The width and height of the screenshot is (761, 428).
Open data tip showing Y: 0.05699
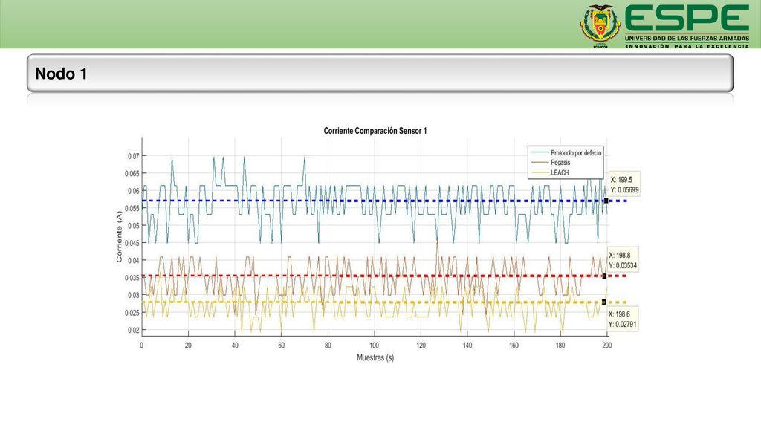[x=624, y=184]
